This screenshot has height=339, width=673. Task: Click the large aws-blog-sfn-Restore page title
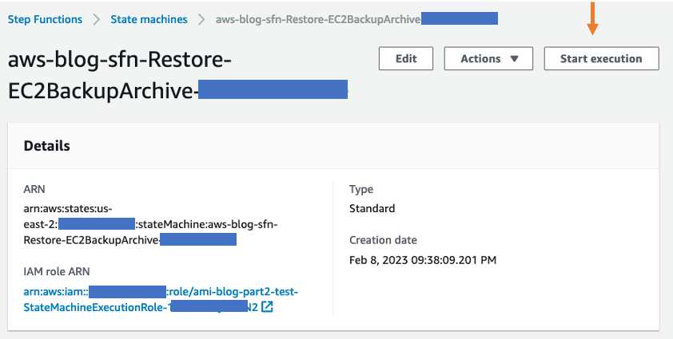click(177, 76)
